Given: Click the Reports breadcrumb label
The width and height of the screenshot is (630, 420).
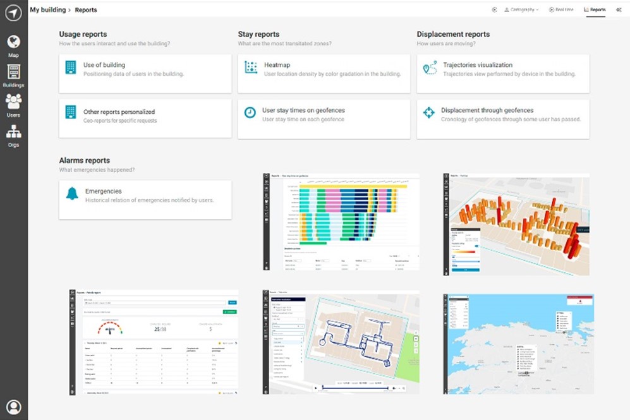Looking at the screenshot, I should [86, 9].
